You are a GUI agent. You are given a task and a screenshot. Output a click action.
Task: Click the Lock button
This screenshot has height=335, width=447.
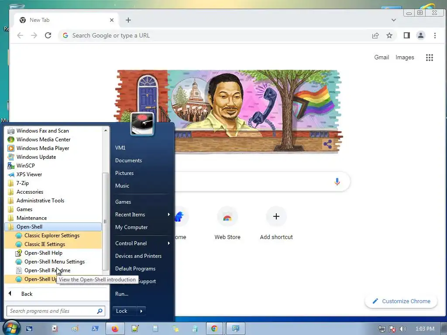tap(124, 311)
